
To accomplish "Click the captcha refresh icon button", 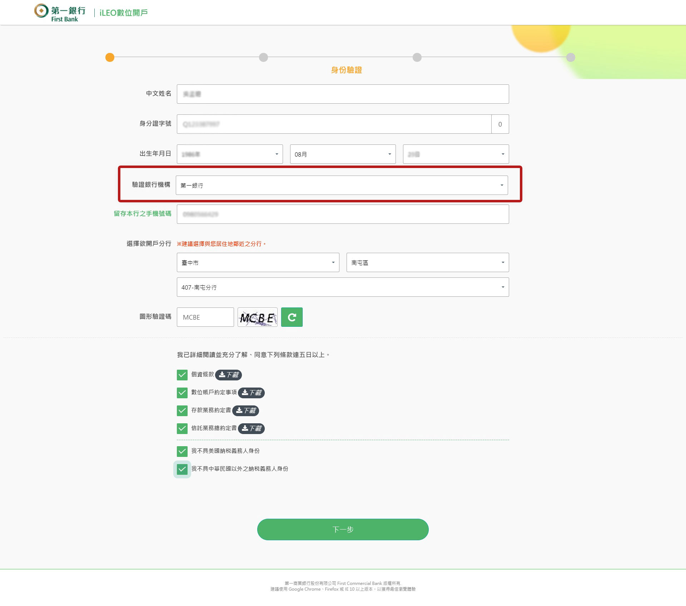I will click(x=292, y=317).
